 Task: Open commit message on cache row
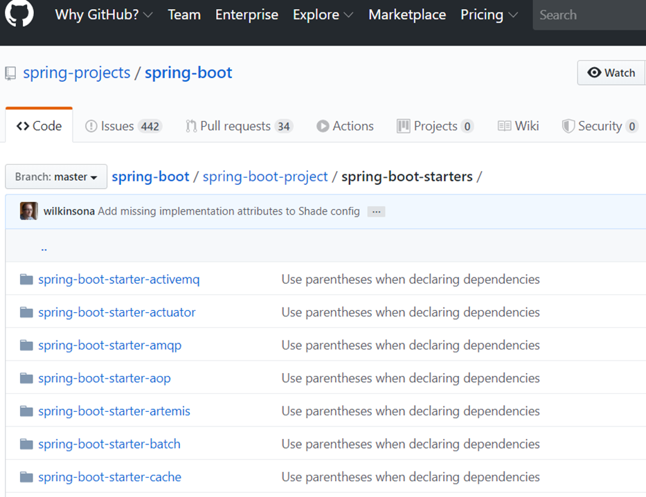point(411,477)
